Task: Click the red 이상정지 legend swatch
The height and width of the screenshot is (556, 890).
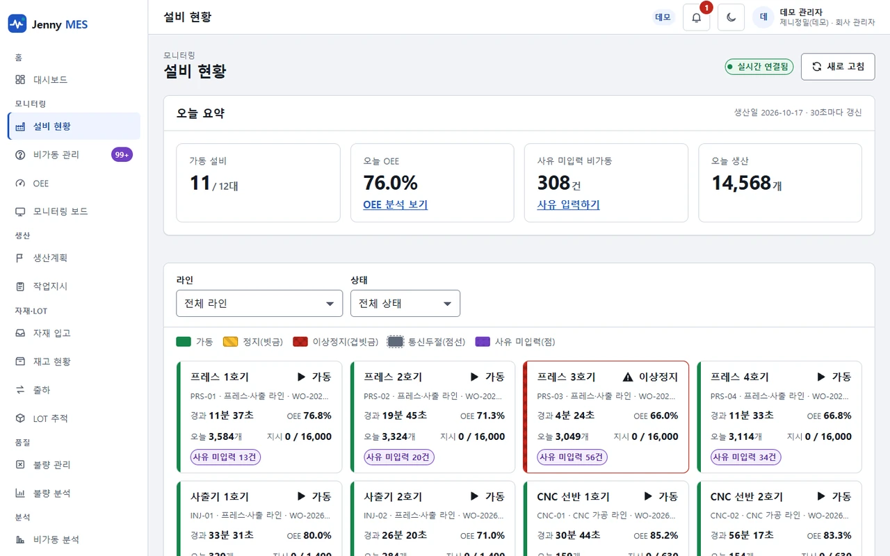Action: pyautogui.click(x=300, y=342)
